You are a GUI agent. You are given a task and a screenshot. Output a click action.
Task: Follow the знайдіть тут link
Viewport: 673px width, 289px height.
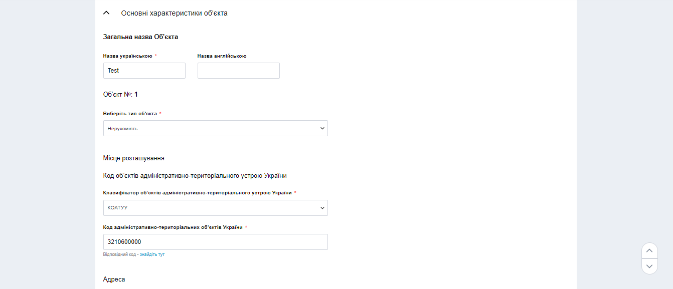coord(152,254)
